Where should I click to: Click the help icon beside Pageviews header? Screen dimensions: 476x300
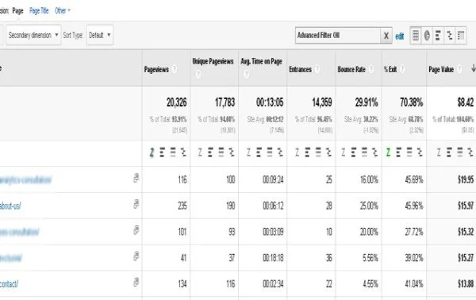point(175,69)
